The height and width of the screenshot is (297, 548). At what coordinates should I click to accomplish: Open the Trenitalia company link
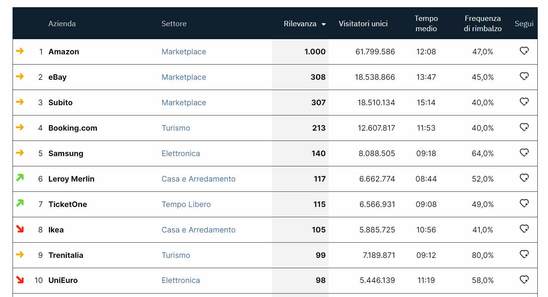pyautogui.click(x=66, y=255)
